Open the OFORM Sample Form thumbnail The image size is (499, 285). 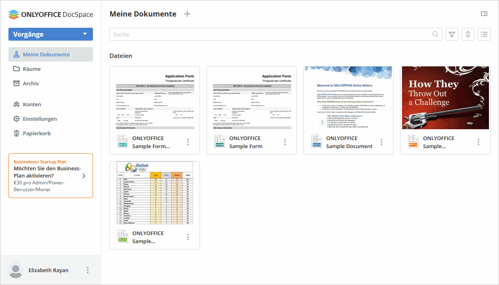[252, 98]
